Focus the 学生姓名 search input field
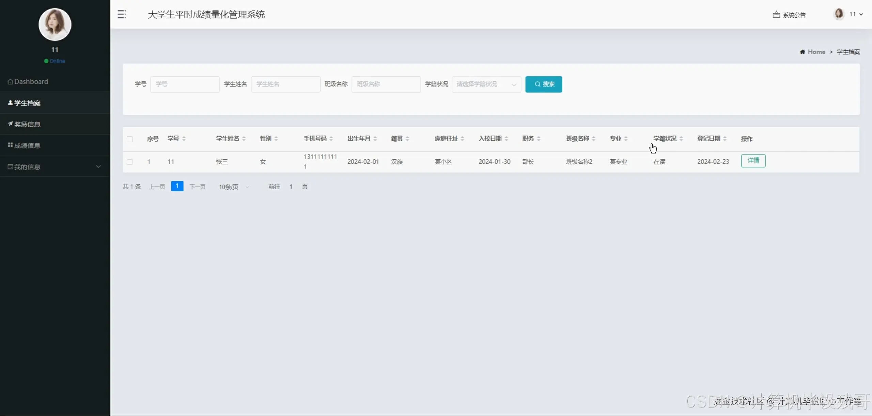 coord(285,84)
